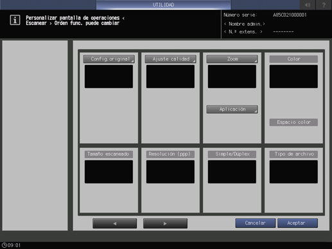Open the Config. original function button
The width and height of the screenshot is (332, 249).
point(109,59)
